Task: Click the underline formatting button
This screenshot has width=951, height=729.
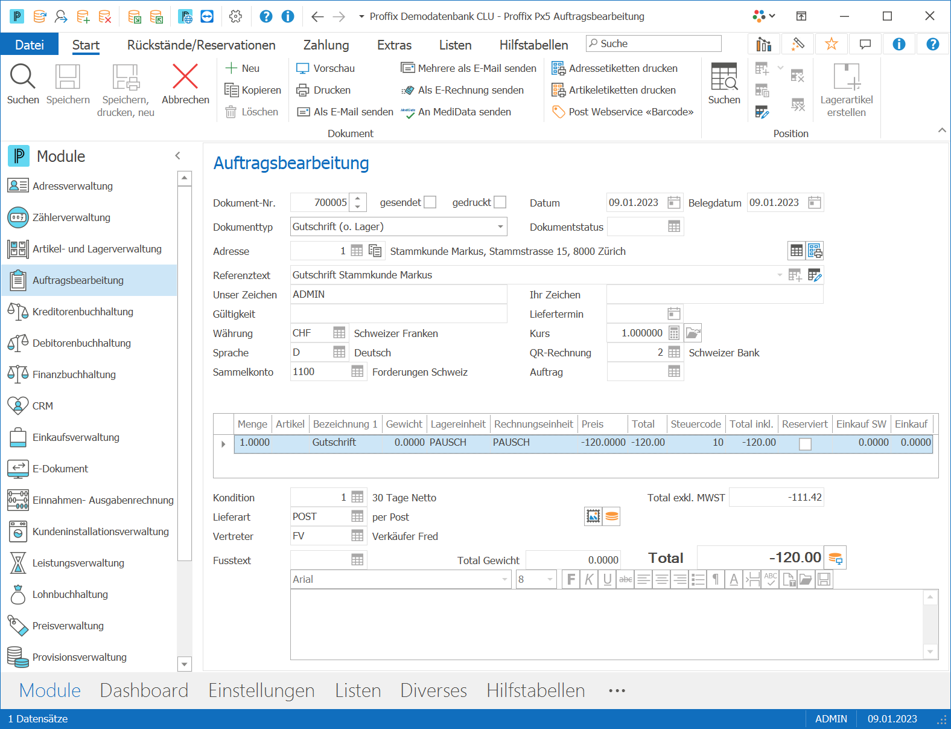Action: pyautogui.click(x=607, y=579)
